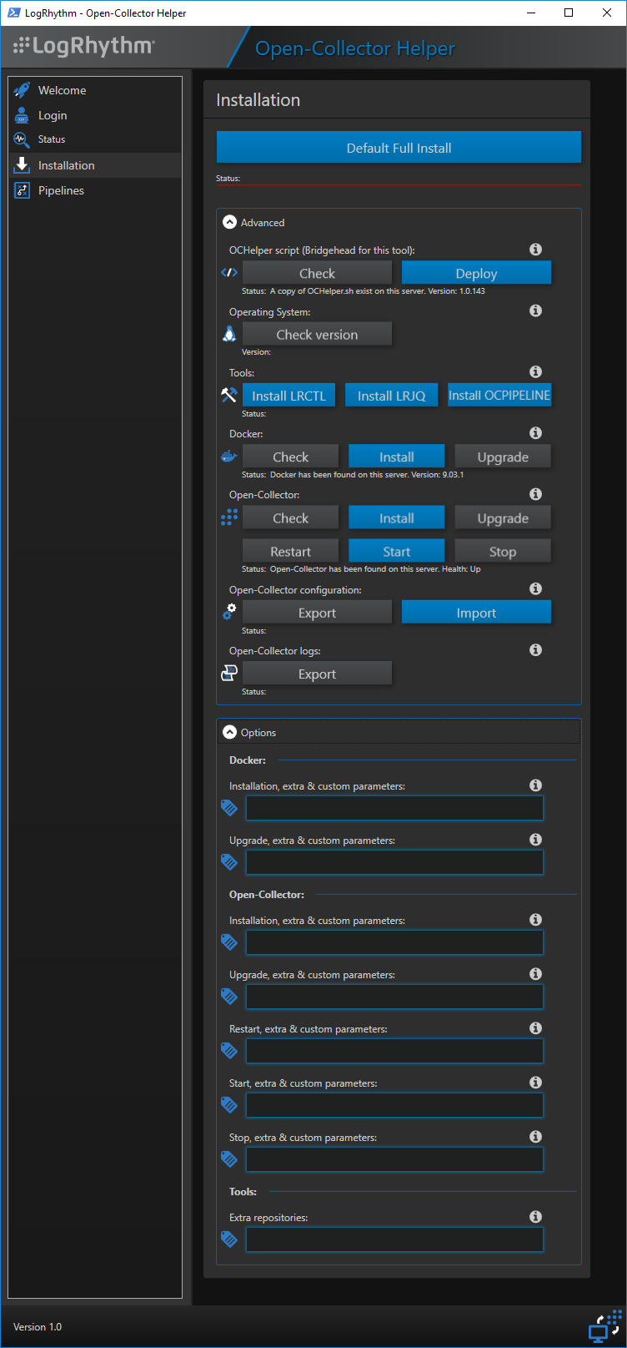This screenshot has height=1348, width=627.
Task: Click the Docker Check button
Action: pyautogui.click(x=290, y=457)
